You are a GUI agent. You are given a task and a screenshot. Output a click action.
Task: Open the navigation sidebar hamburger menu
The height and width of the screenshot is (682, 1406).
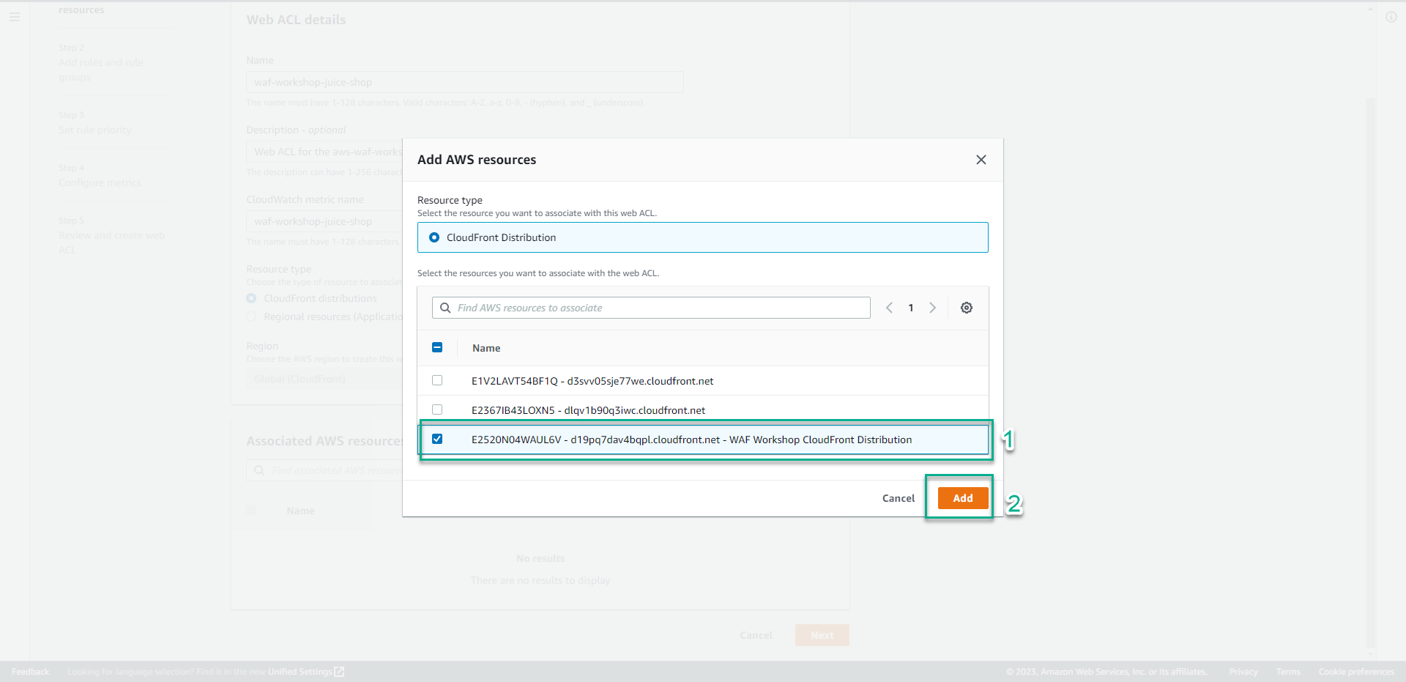[14, 17]
